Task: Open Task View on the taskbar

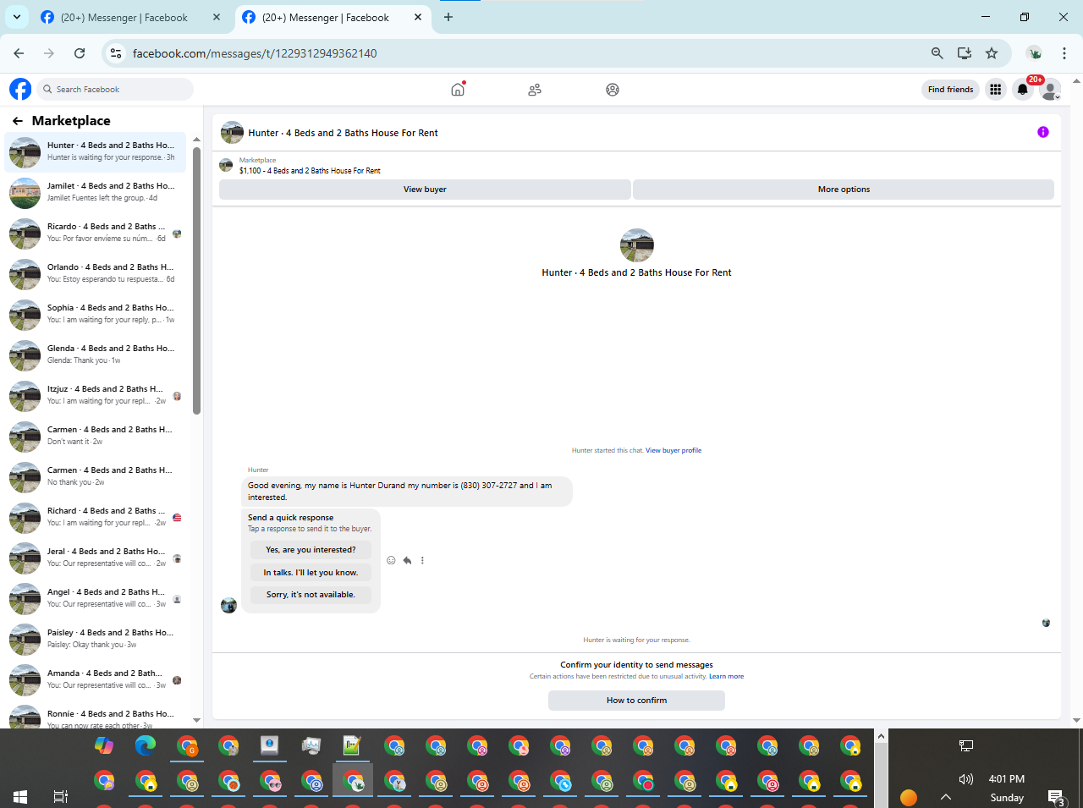Action: click(61, 796)
